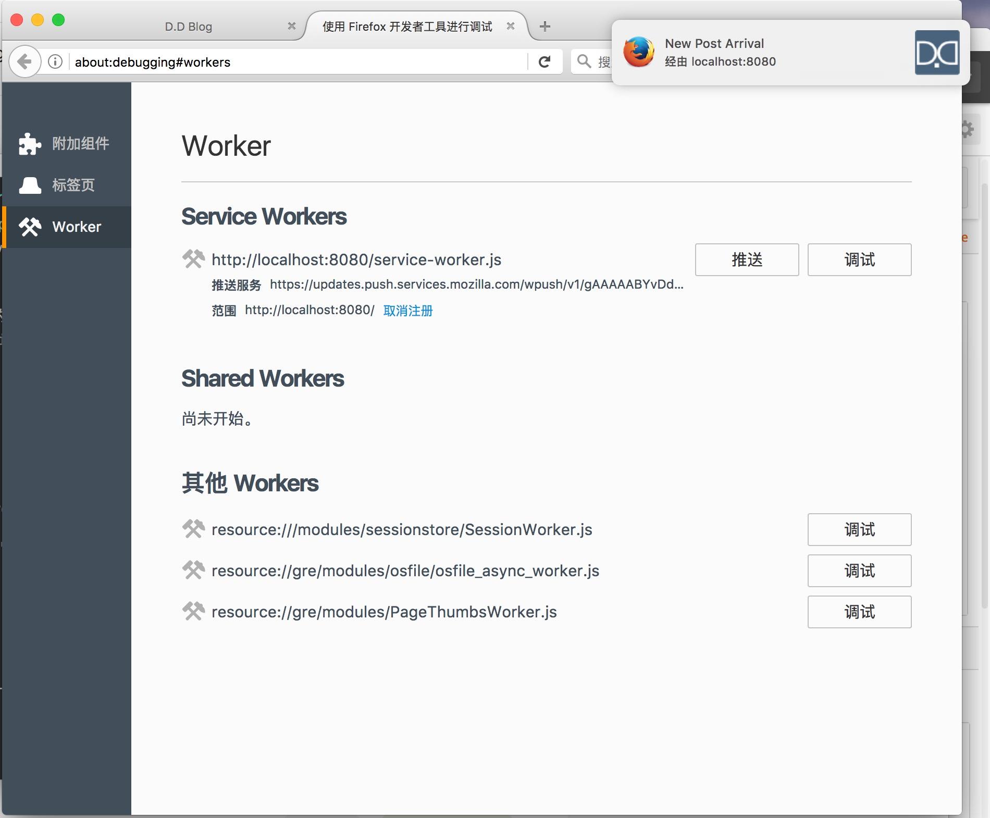Click 取消注册 to unregister the service worker

tap(408, 311)
